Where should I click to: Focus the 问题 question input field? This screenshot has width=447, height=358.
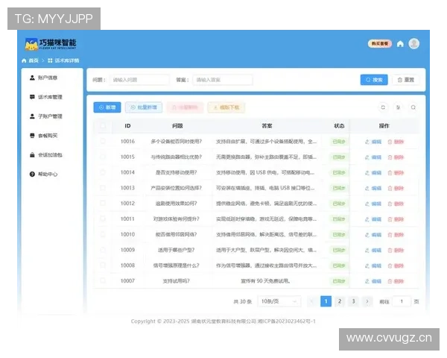pyautogui.click(x=139, y=80)
